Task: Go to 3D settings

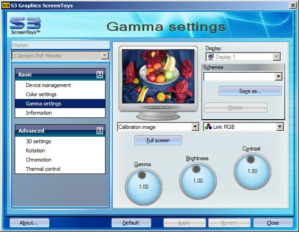Action: 38,141
